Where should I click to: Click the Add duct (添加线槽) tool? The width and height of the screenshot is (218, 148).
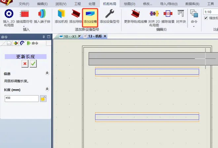click(90, 18)
